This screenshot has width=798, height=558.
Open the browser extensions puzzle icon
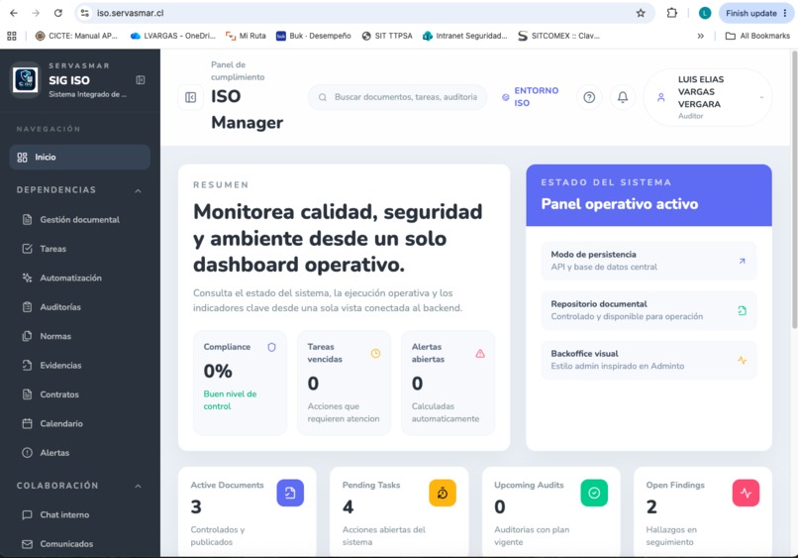(x=672, y=13)
